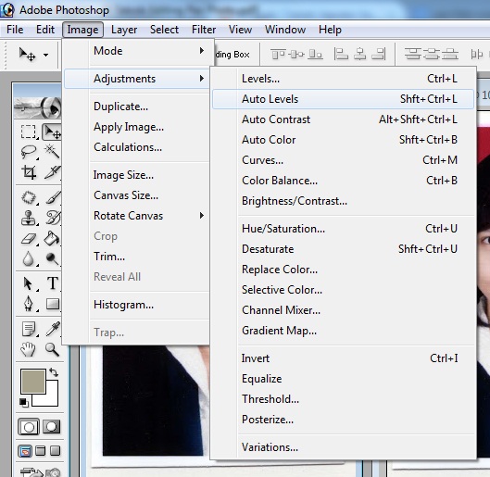490x477 pixels.
Task: Switch to Quick Mask Mode
Action: click(x=51, y=427)
